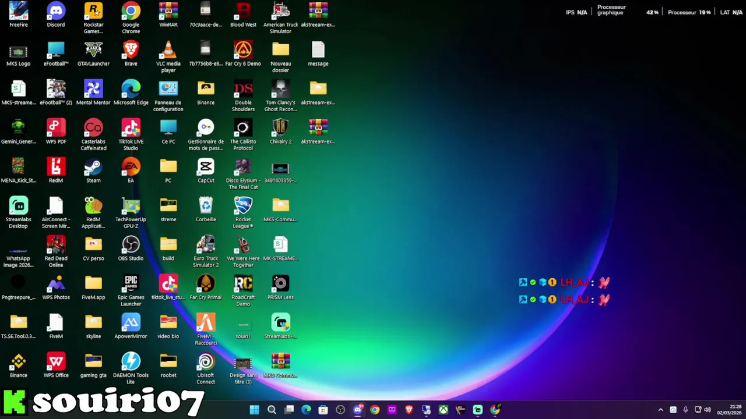Open Microsoft Store from the taskbar

[x=323, y=410]
